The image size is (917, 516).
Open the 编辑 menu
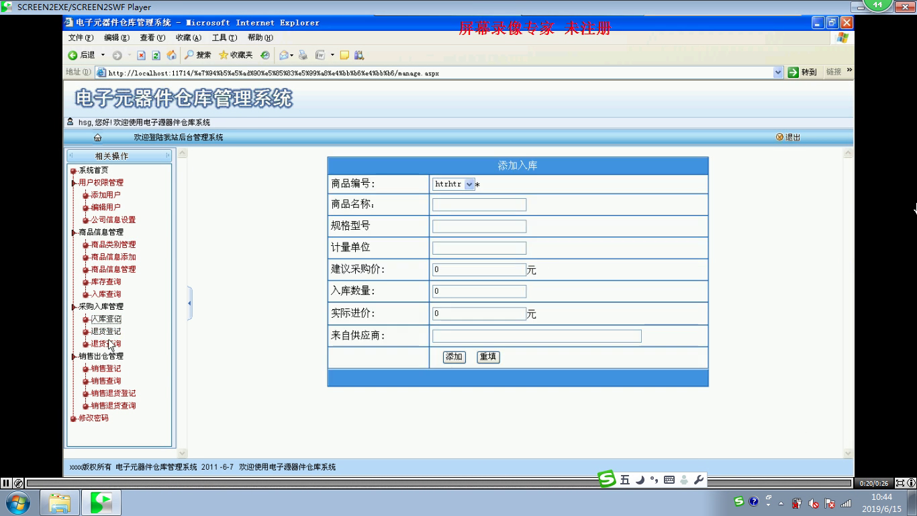click(x=117, y=38)
